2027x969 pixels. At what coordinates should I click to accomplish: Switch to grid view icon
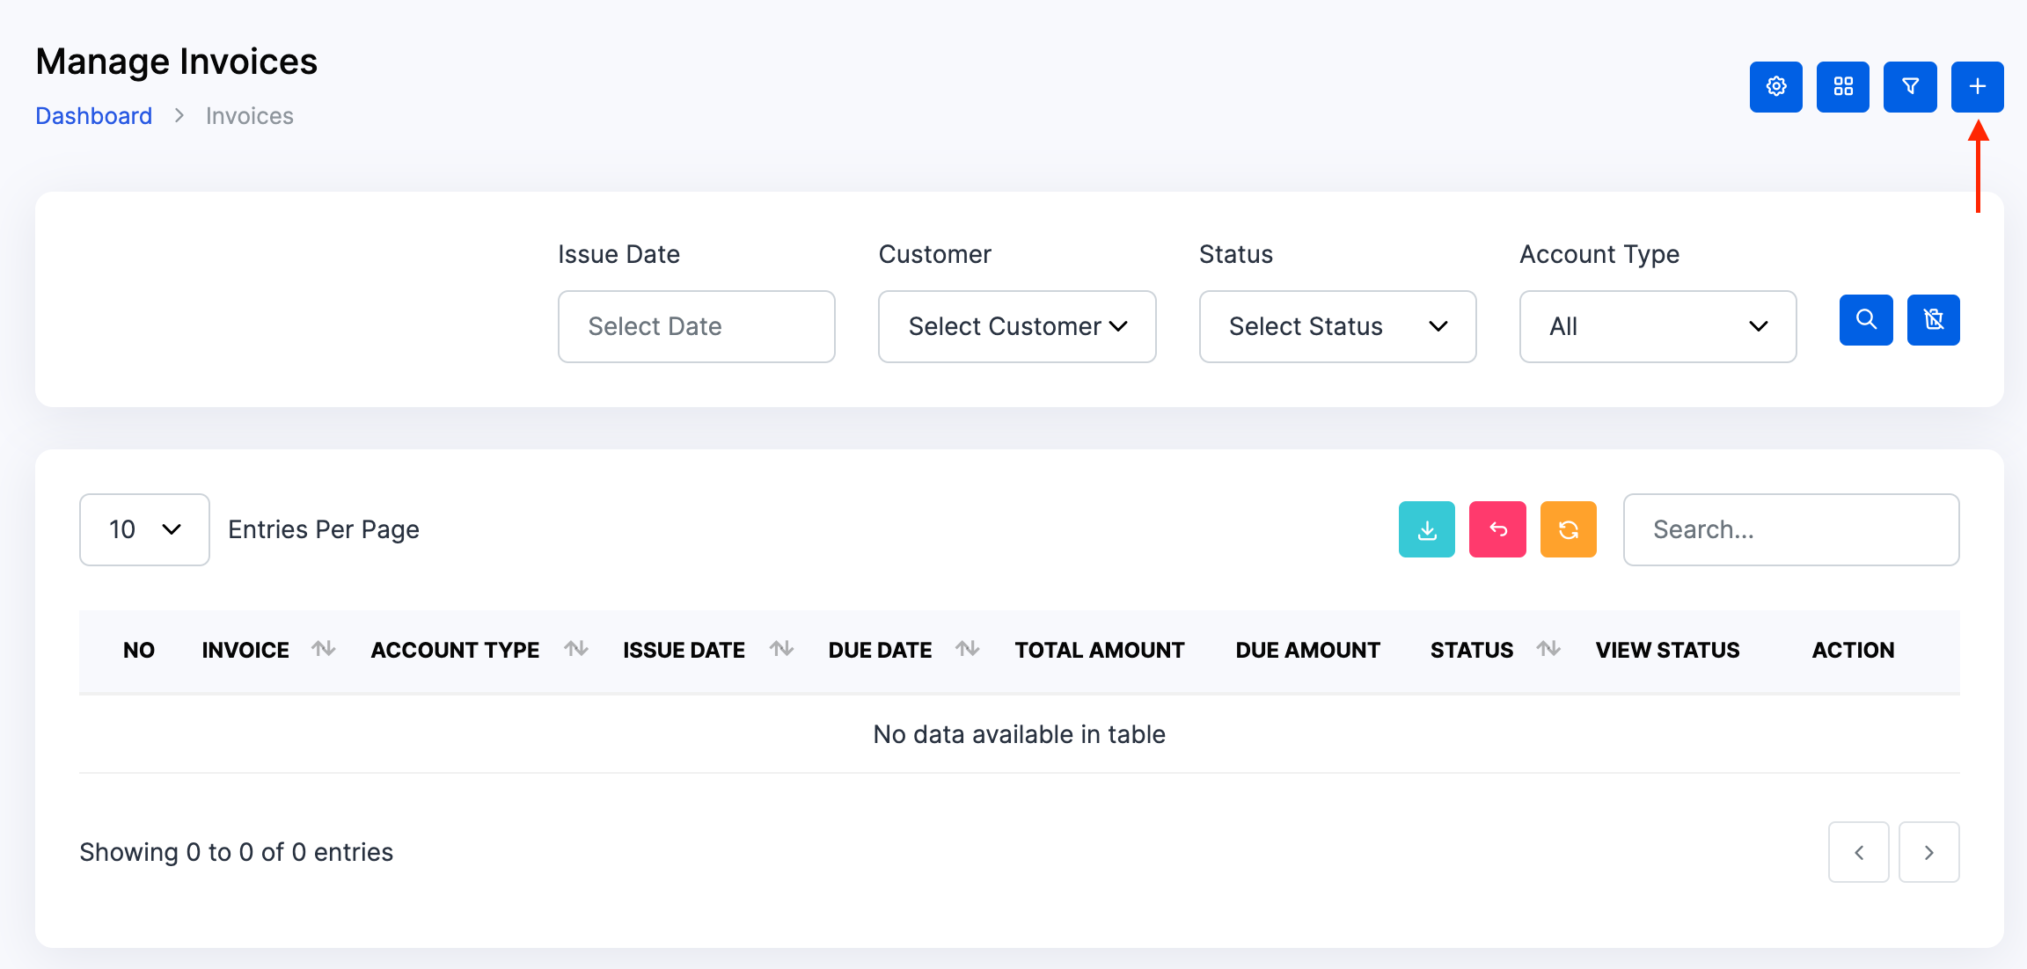point(1842,87)
